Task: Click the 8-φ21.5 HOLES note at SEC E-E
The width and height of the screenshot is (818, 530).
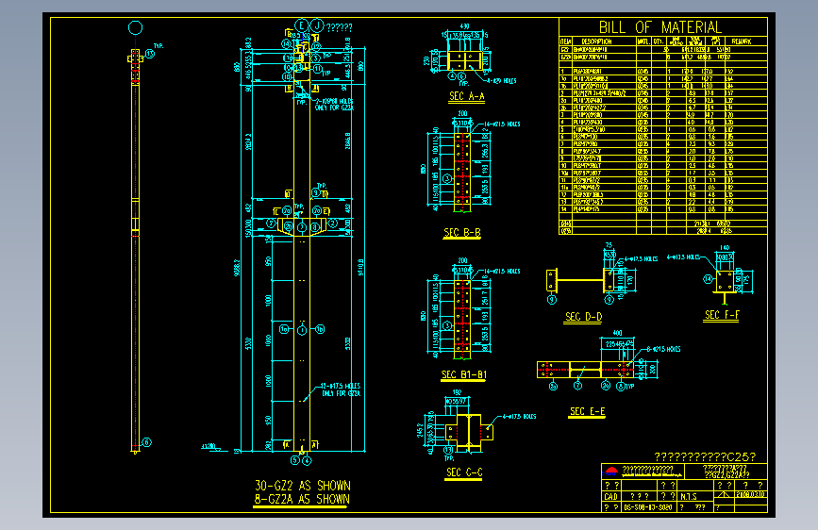Action: point(663,349)
